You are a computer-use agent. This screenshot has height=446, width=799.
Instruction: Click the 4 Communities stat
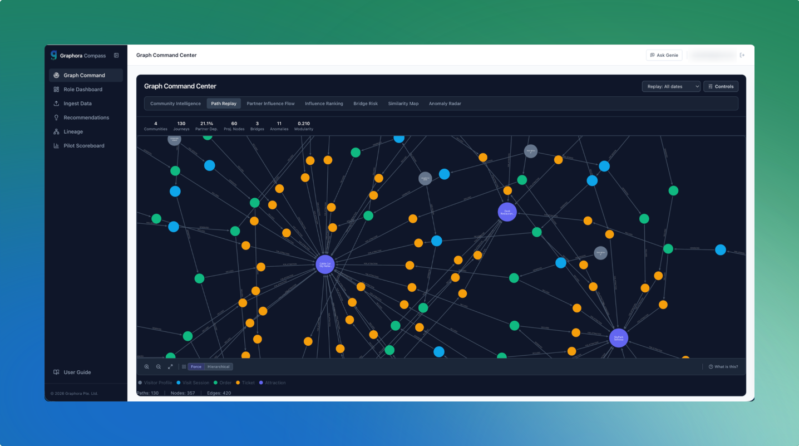156,126
